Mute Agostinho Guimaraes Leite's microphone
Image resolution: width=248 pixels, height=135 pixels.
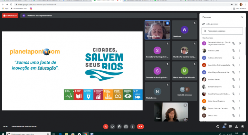pos(234,65)
